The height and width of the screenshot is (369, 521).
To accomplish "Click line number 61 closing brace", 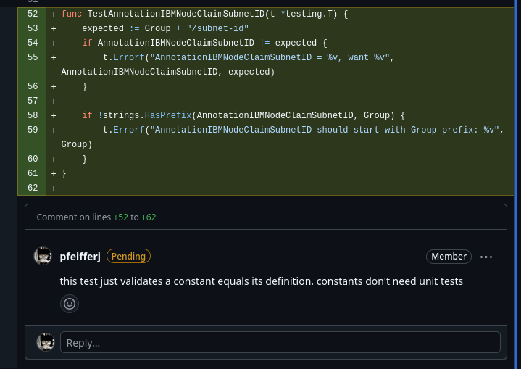I will coord(33,174).
